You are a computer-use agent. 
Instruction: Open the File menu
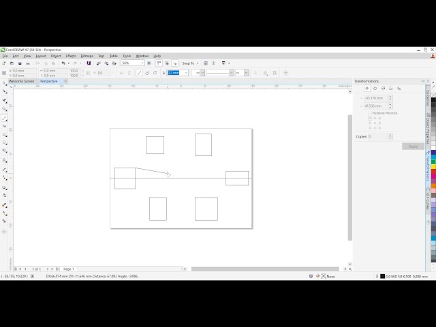point(5,56)
